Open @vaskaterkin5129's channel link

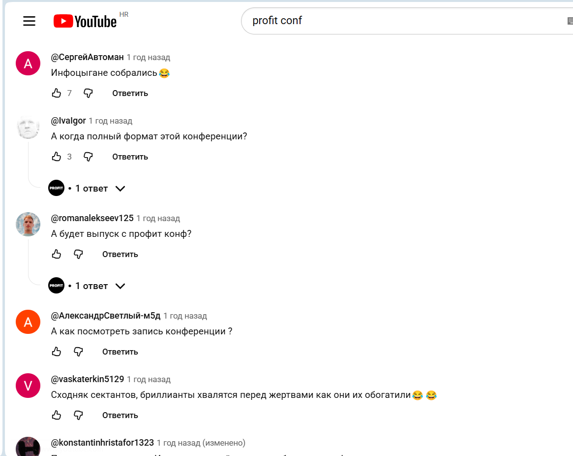[x=88, y=379]
